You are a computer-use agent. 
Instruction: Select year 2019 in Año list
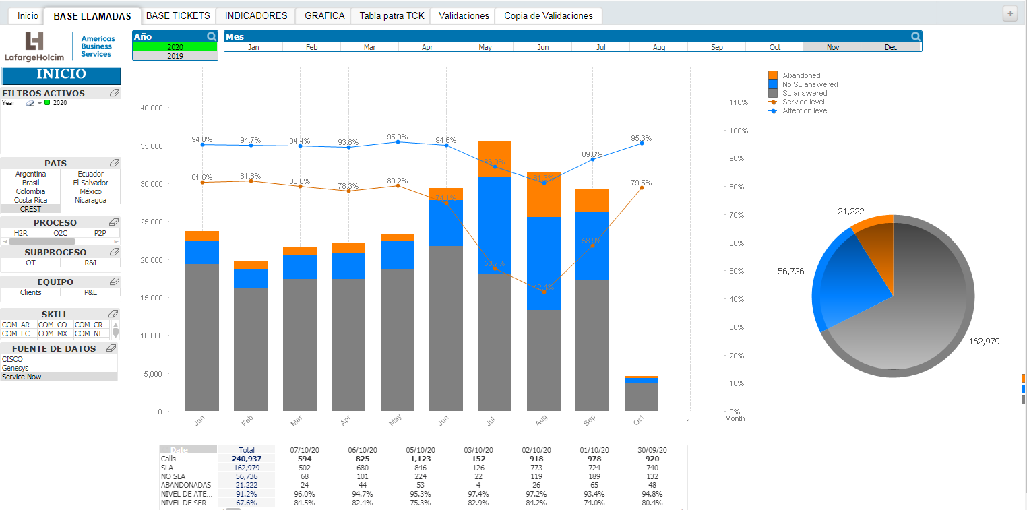tap(175, 56)
